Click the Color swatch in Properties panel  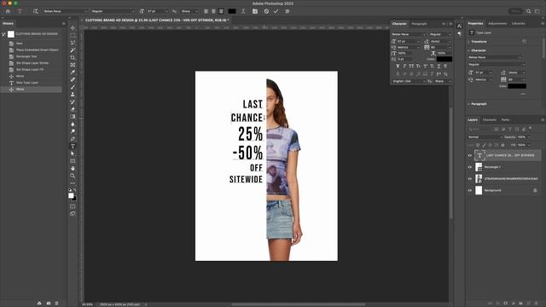(x=517, y=86)
